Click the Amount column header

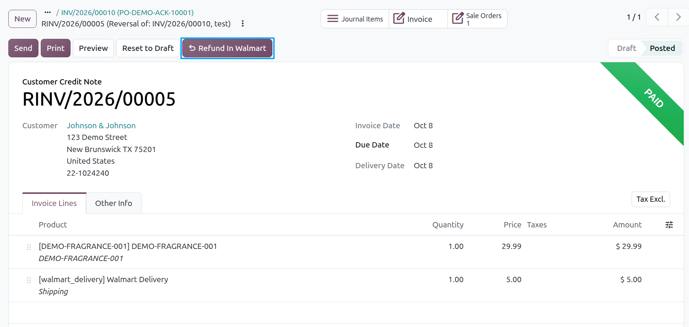[x=627, y=225]
